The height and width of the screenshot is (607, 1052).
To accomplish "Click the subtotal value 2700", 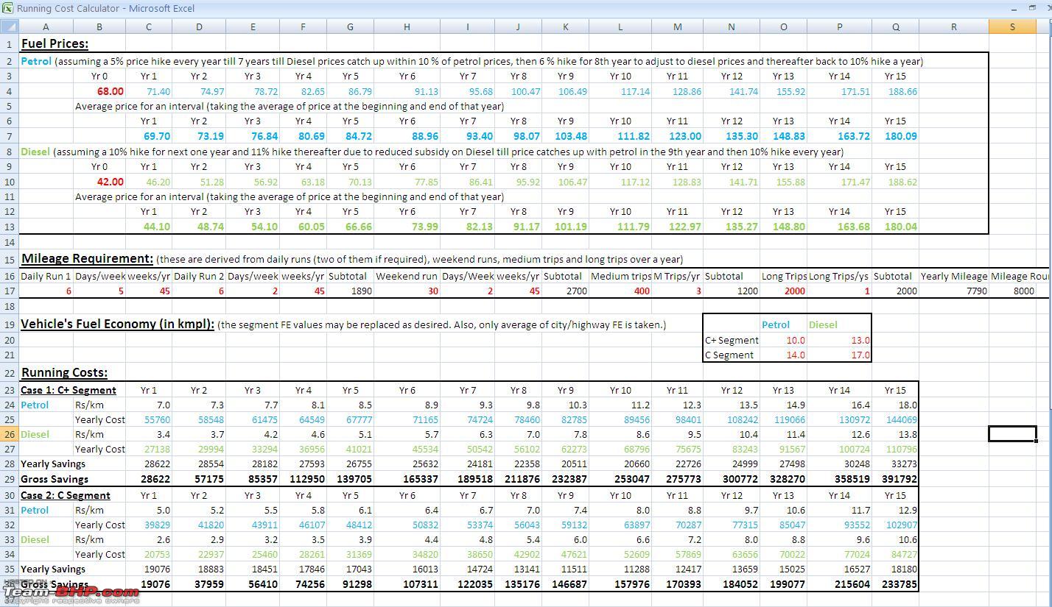I will click(576, 291).
